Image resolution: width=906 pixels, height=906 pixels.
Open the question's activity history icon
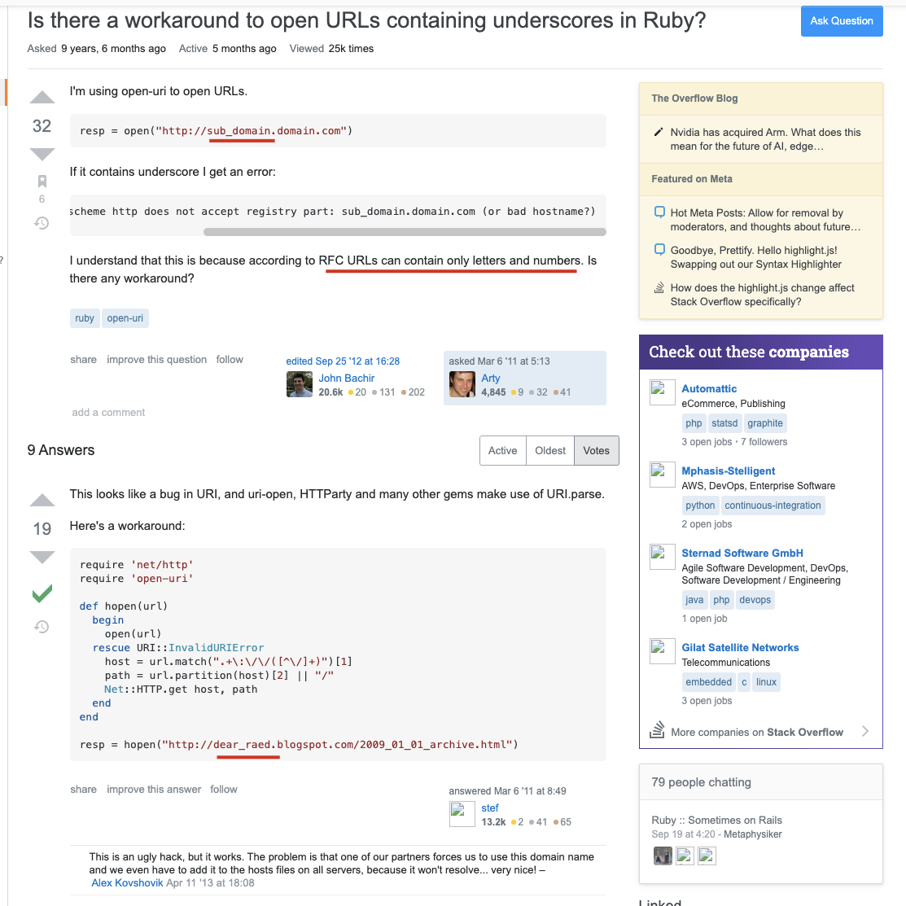click(x=42, y=223)
